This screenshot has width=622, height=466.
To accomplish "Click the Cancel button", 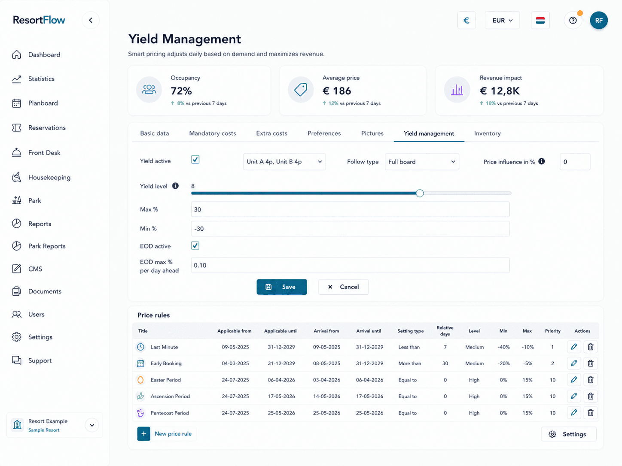I will (343, 287).
